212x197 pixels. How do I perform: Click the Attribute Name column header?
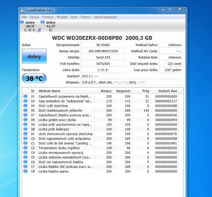(66, 91)
